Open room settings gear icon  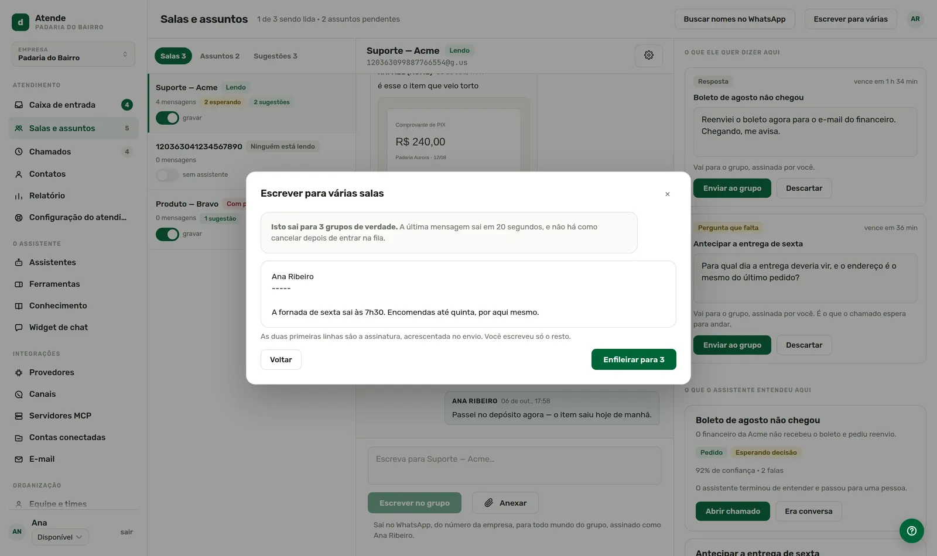coord(649,55)
